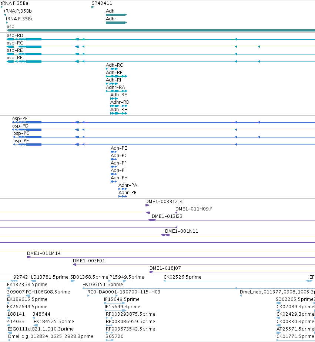This screenshot has height=342, width=315.
Task: Select the SD01368.5prime EST label
Action: tap(89, 277)
